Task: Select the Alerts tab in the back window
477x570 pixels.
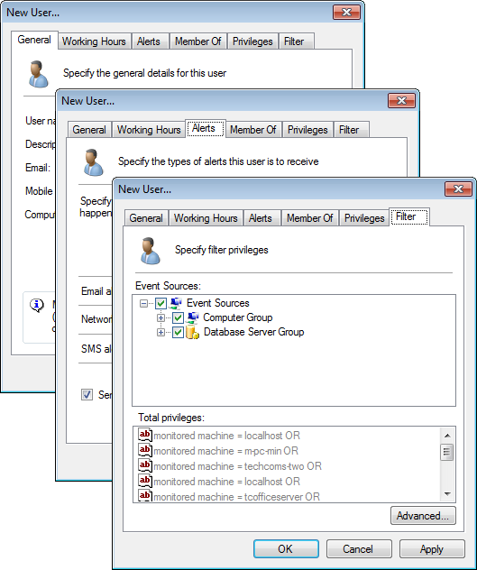Action: point(149,41)
